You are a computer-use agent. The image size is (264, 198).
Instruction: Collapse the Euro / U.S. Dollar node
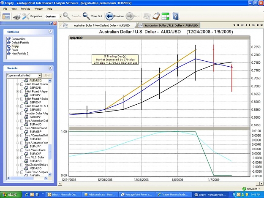[17, 157]
